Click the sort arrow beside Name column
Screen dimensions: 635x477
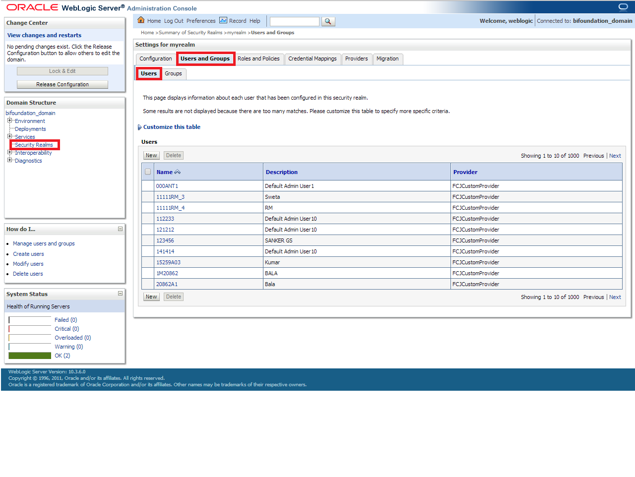click(x=177, y=172)
